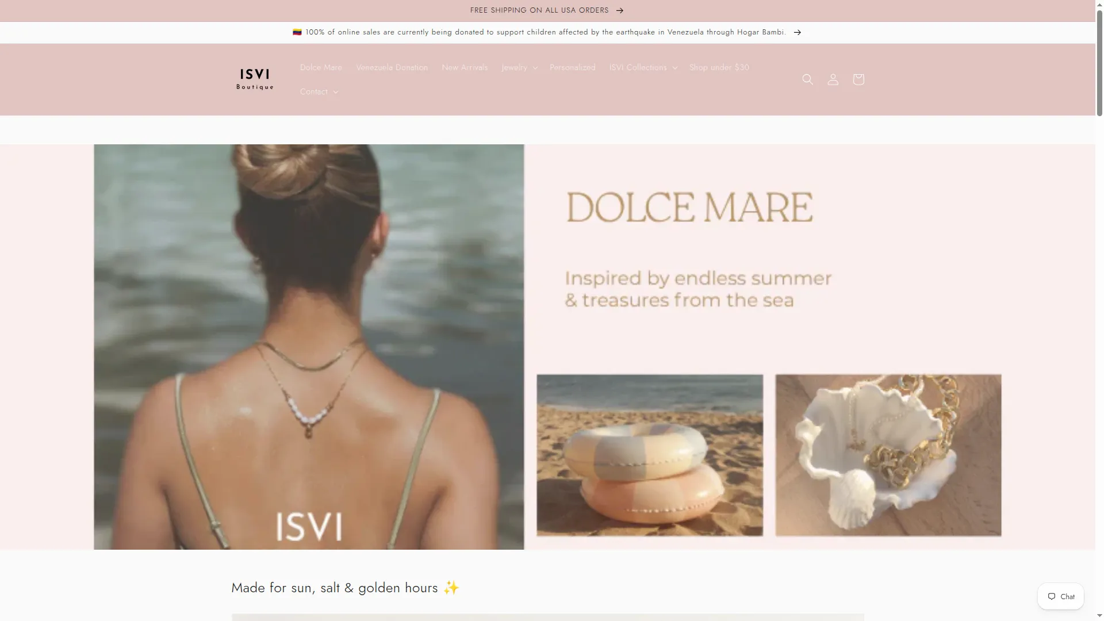Click the Venezuela flag icon in the announcement bar
The height and width of the screenshot is (621, 1104).
point(297,32)
